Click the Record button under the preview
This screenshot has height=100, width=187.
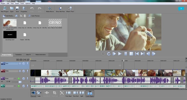103,54
